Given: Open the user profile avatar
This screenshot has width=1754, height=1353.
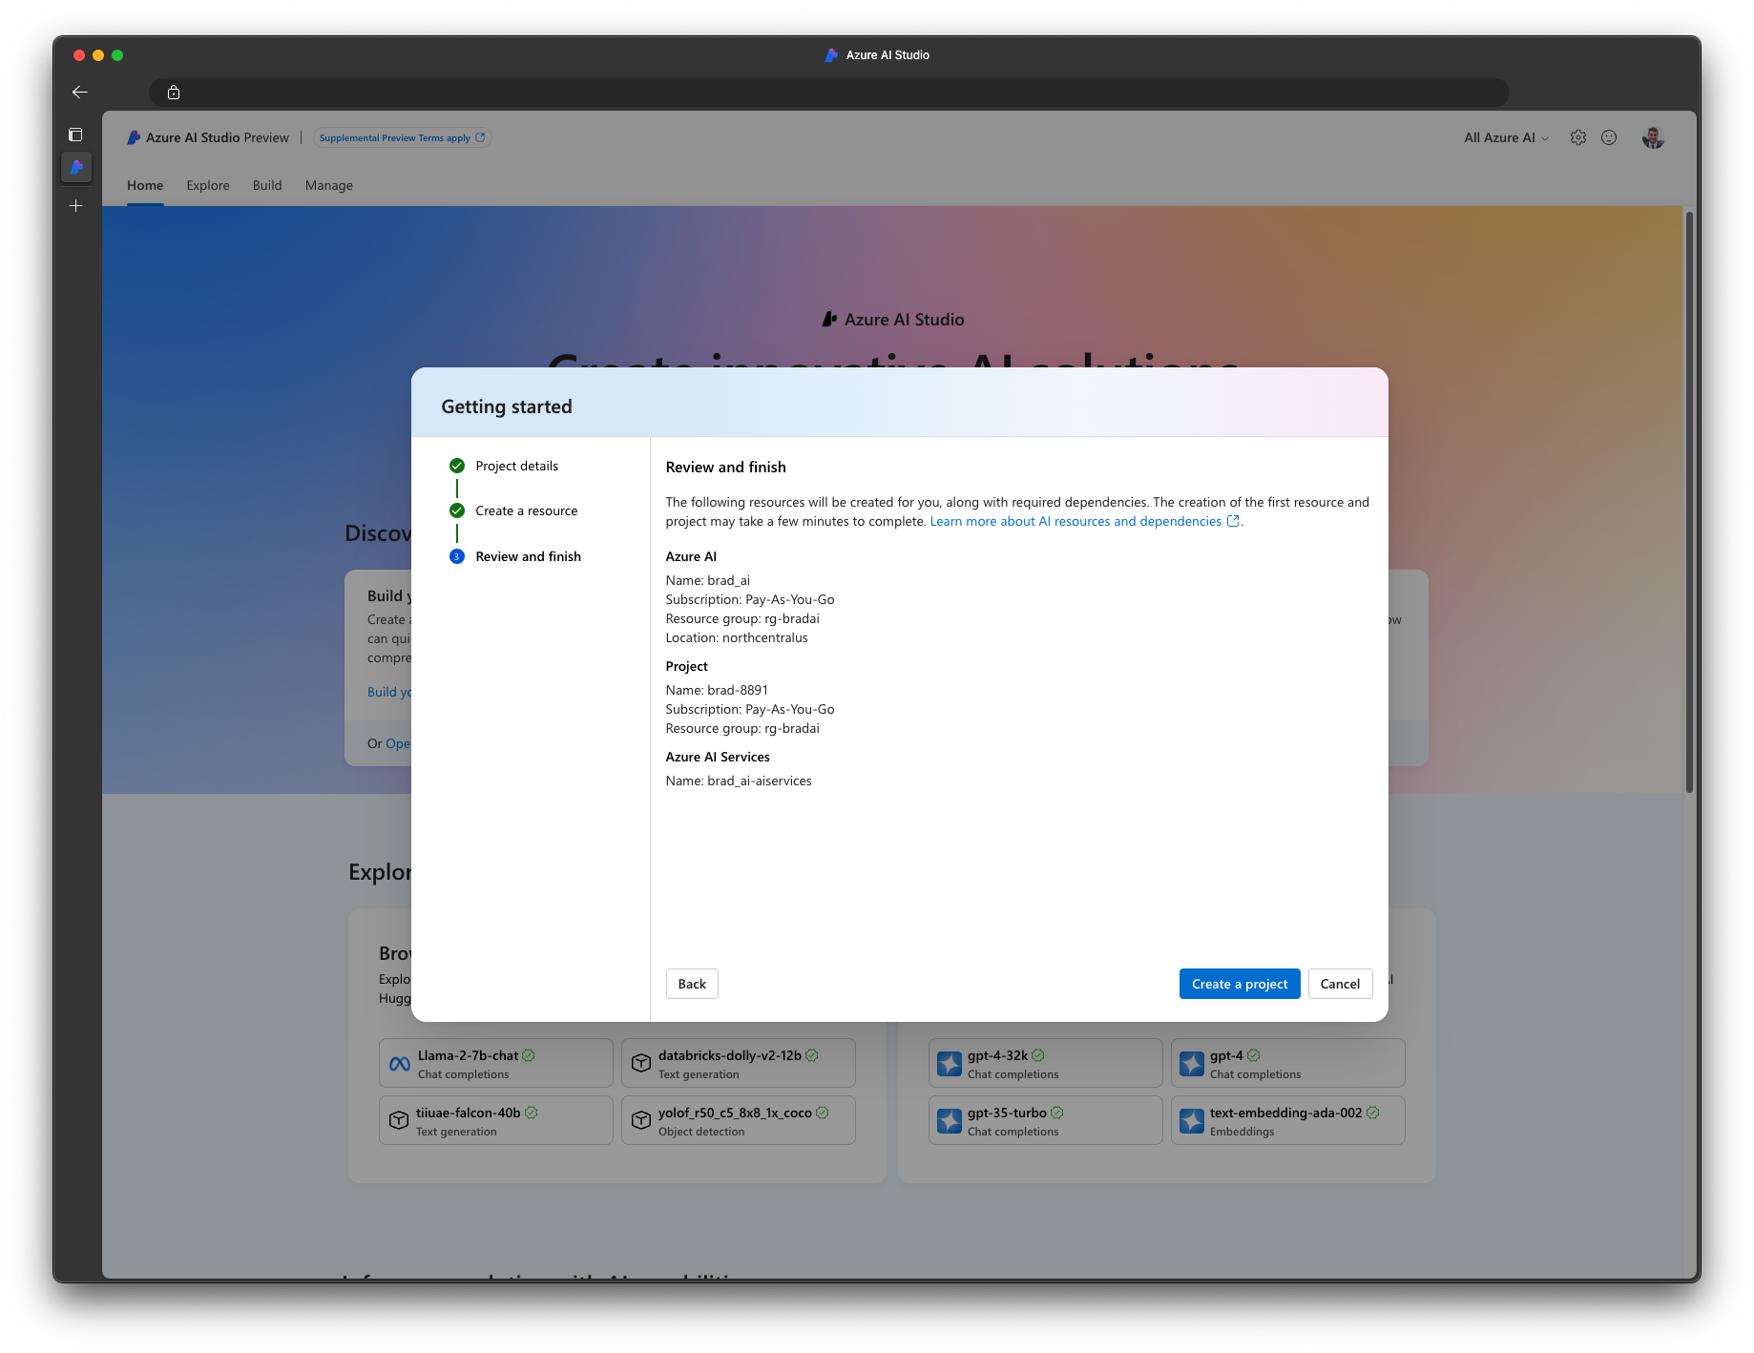Looking at the screenshot, I should pyautogui.click(x=1653, y=137).
